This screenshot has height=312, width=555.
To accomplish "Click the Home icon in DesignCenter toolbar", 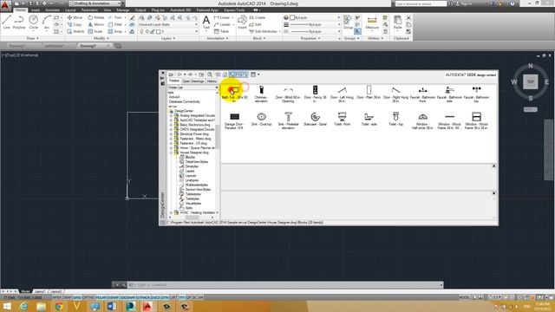I will 225,75.
